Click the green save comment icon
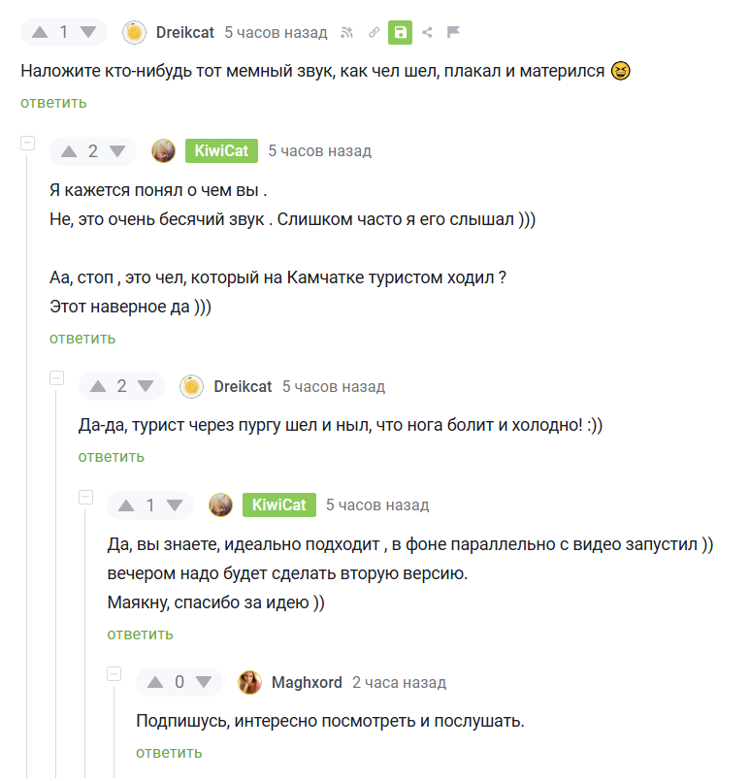 point(400,32)
